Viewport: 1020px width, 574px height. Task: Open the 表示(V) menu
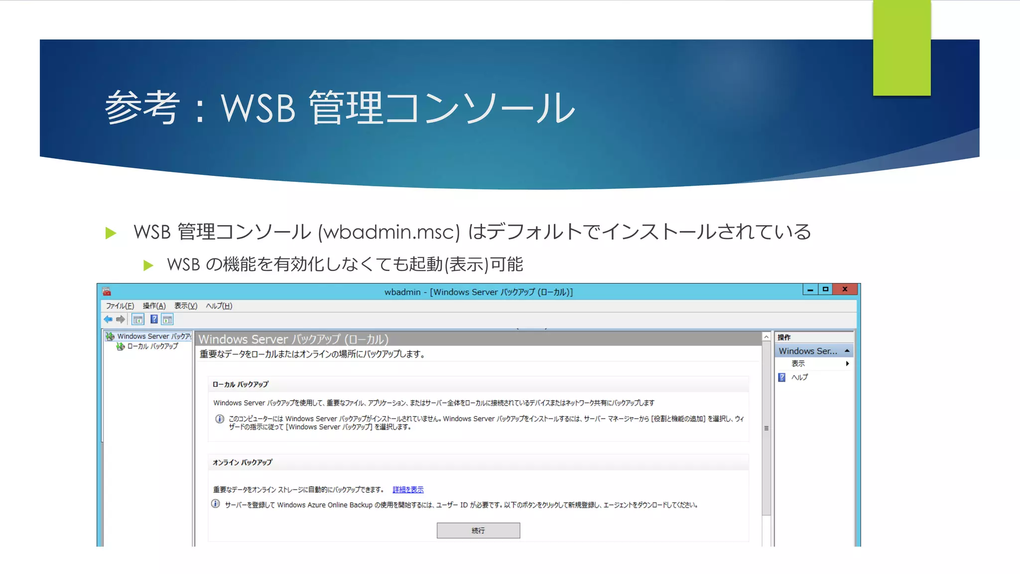click(186, 306)
